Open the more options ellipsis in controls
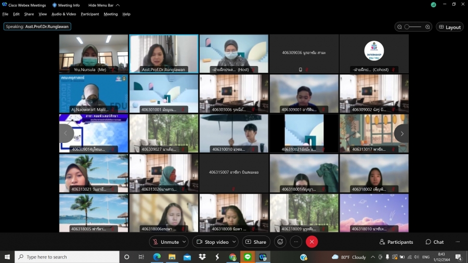Image resolution: width=468 pixels, height=263 pixels. click(x=296, y=242)
